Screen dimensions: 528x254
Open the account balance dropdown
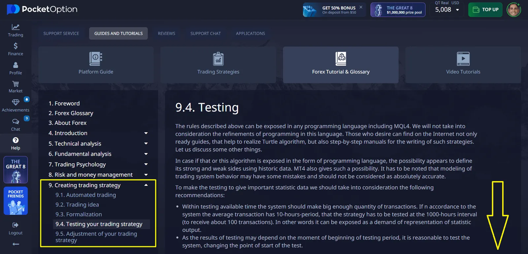point(457,10)
